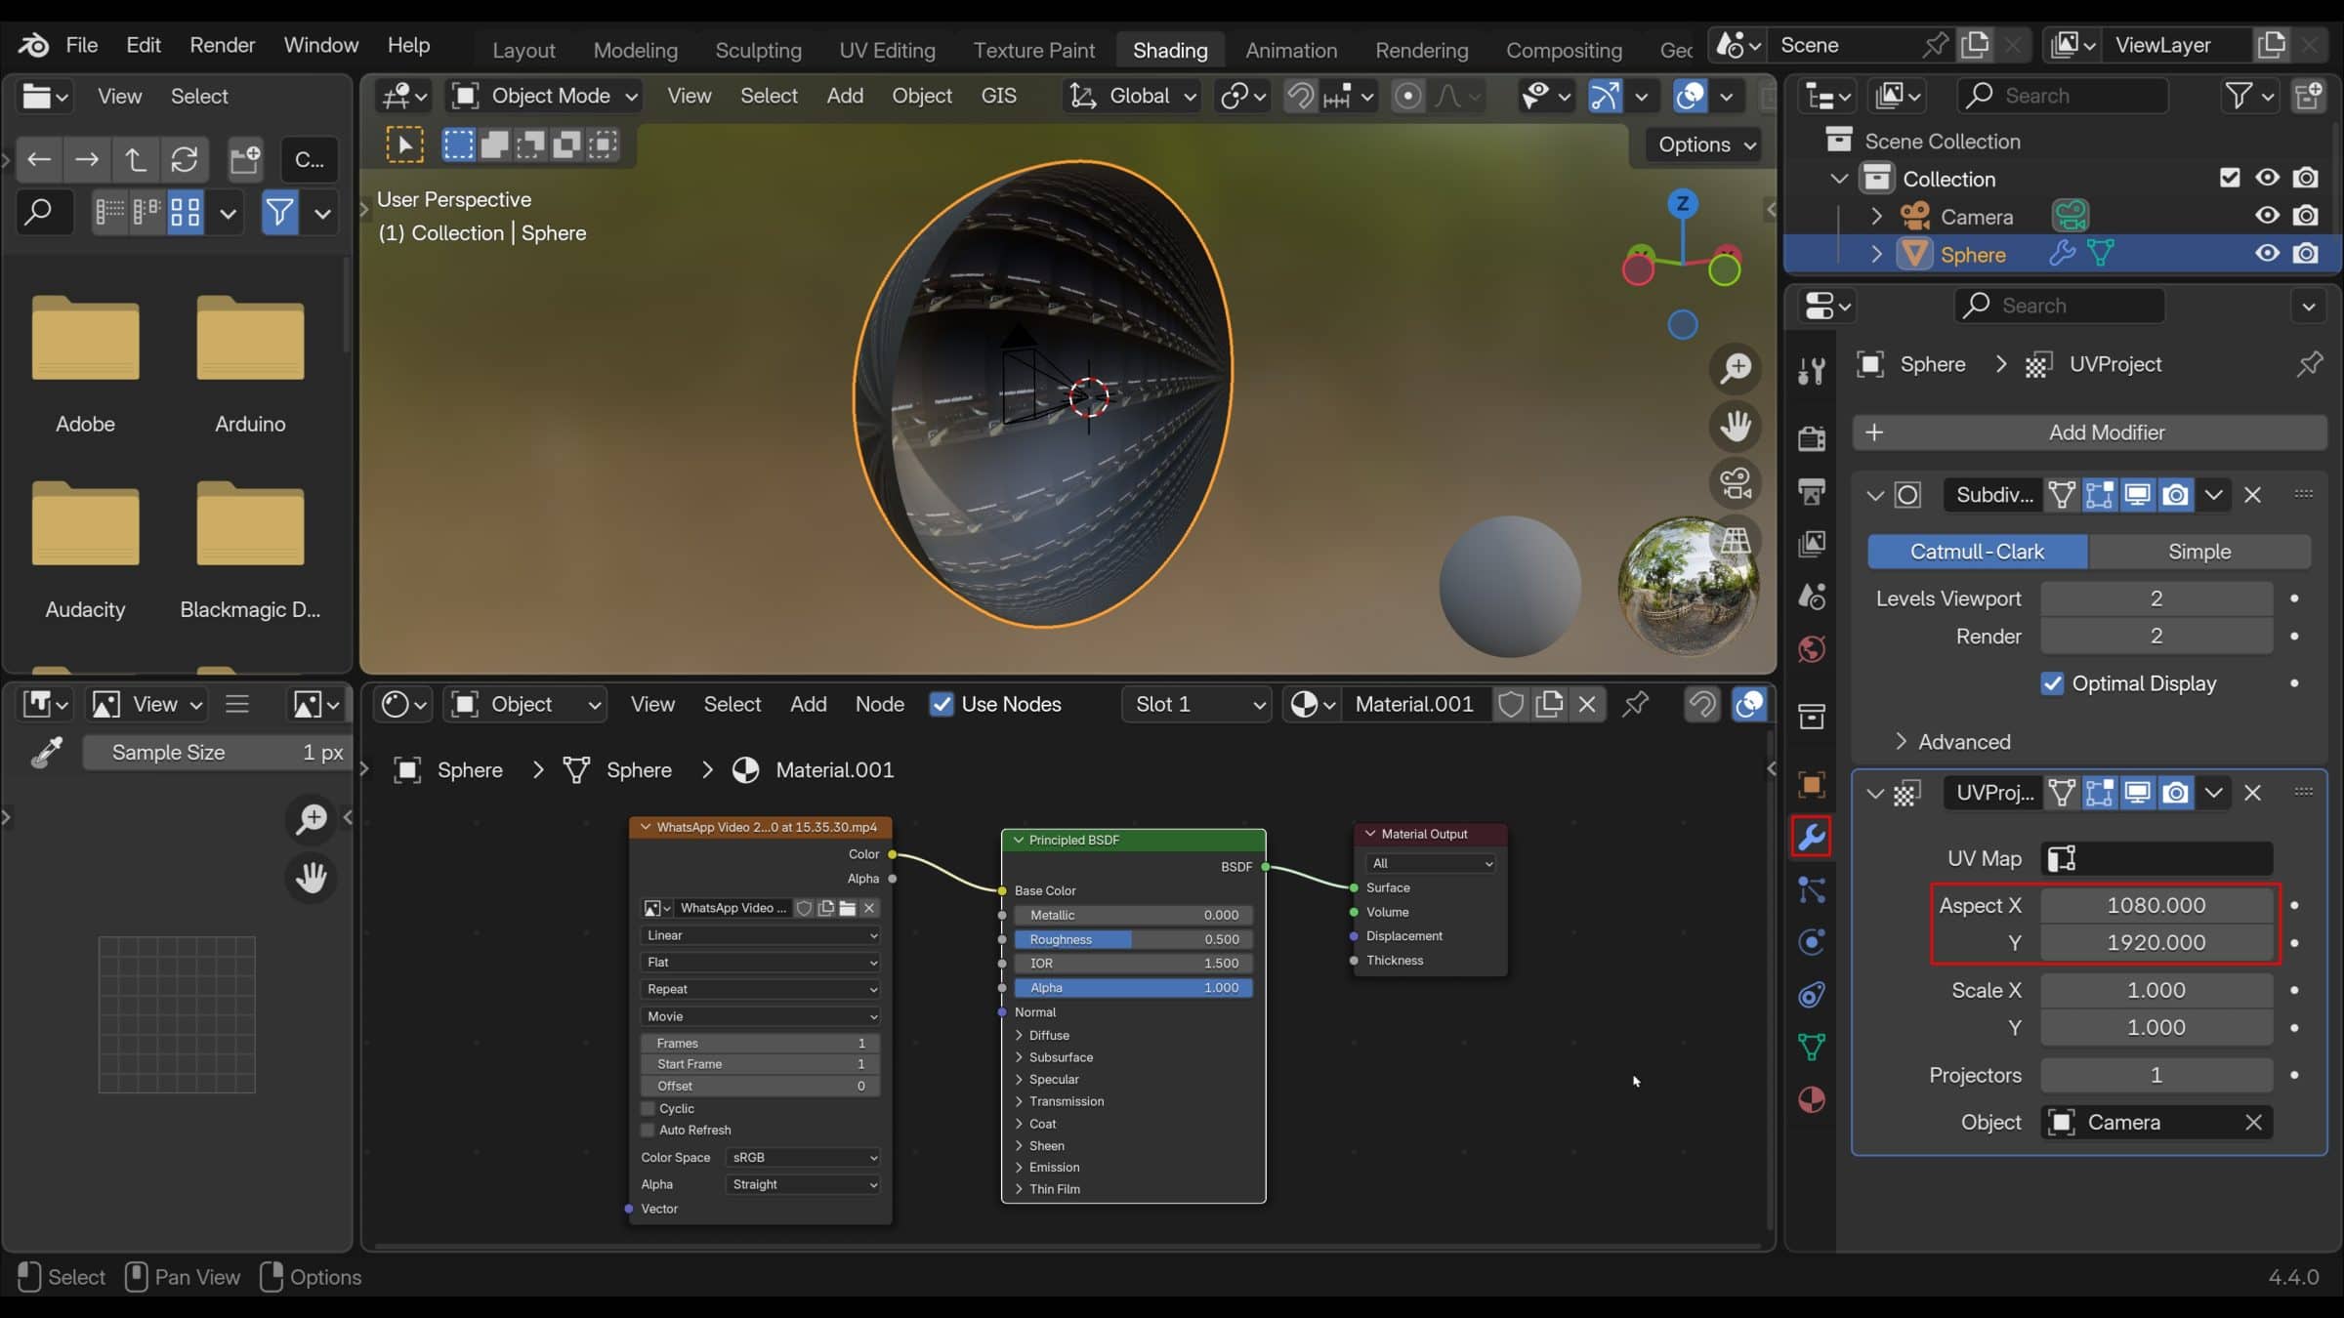Open viewport Options dropdown
This screenshot has width=2344, height=1318.
[x=1706, y=144]
